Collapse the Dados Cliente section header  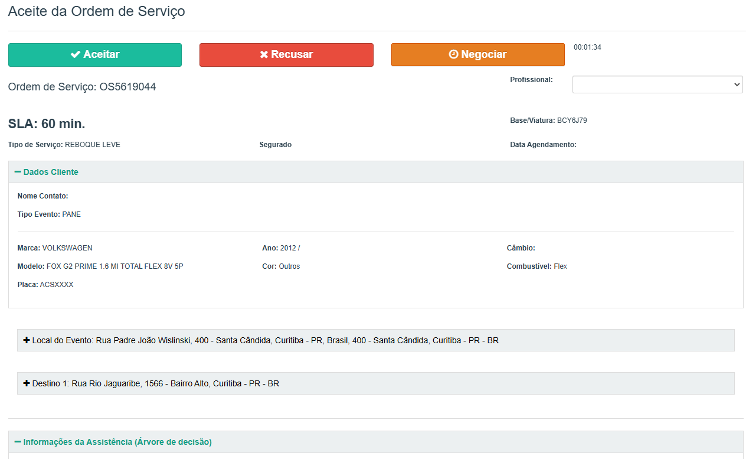[x=51, y=172]
